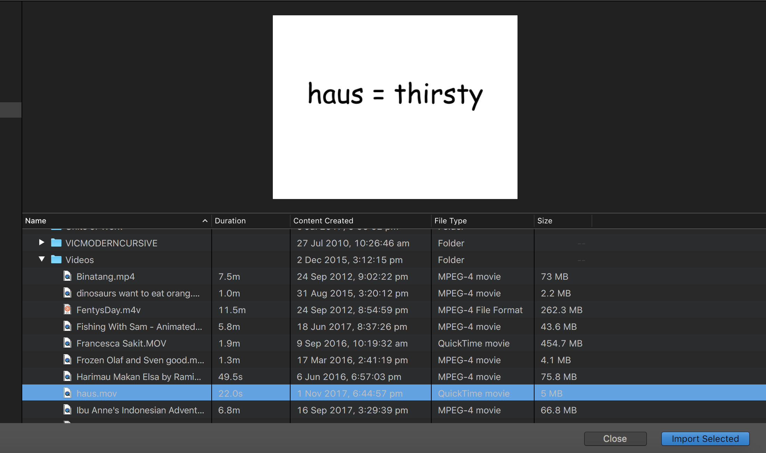
Task: Click the haus.mov file icon
Action: pos(67,393)
